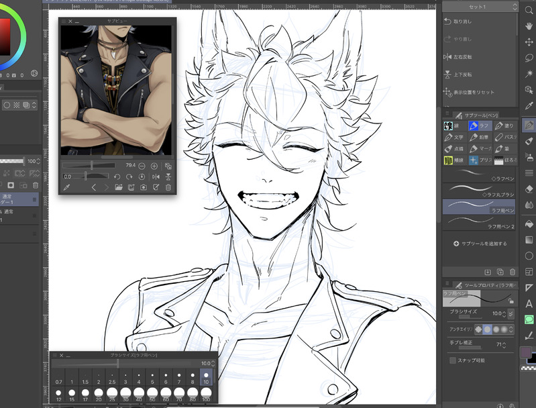
Task: Select the 筆 sub tool group tab
Action: click(505, 148)
